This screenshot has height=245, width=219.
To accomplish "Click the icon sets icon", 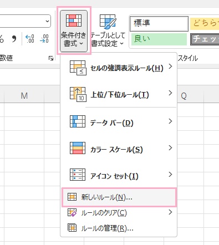I will pyautogui.click(x=78, y=175).
